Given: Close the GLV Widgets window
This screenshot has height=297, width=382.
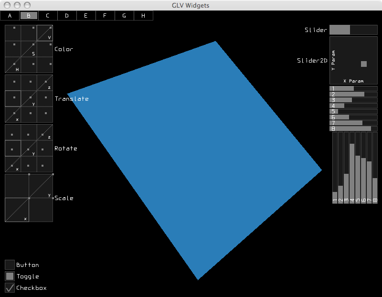Looking at the screenshot, I should coord(8,5).
